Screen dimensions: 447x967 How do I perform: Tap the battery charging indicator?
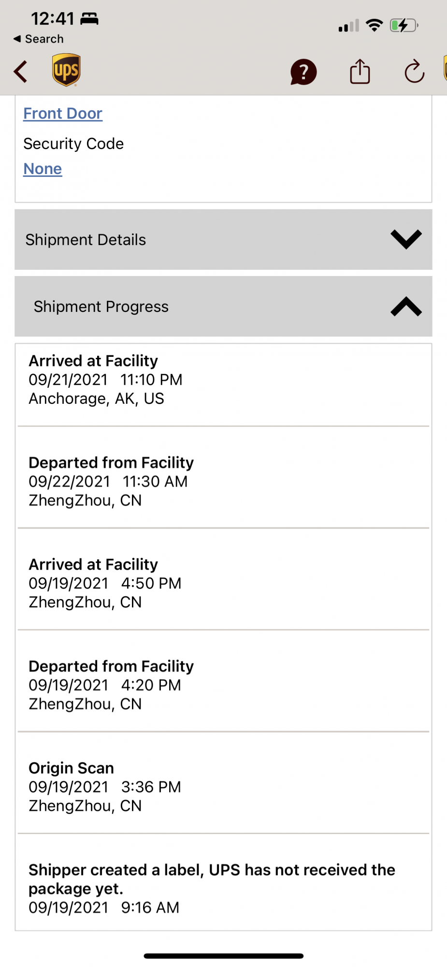point(403,25)
